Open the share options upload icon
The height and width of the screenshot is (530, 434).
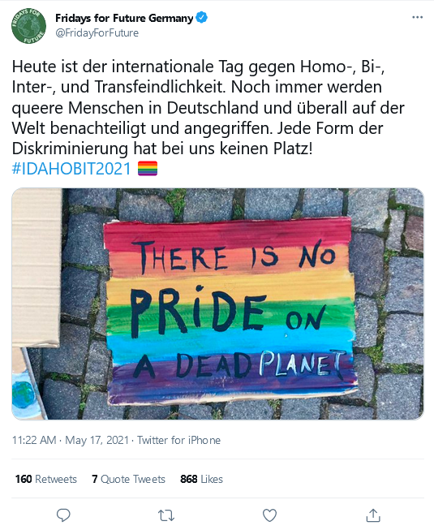pyautogui.click(x=373, y=515)
